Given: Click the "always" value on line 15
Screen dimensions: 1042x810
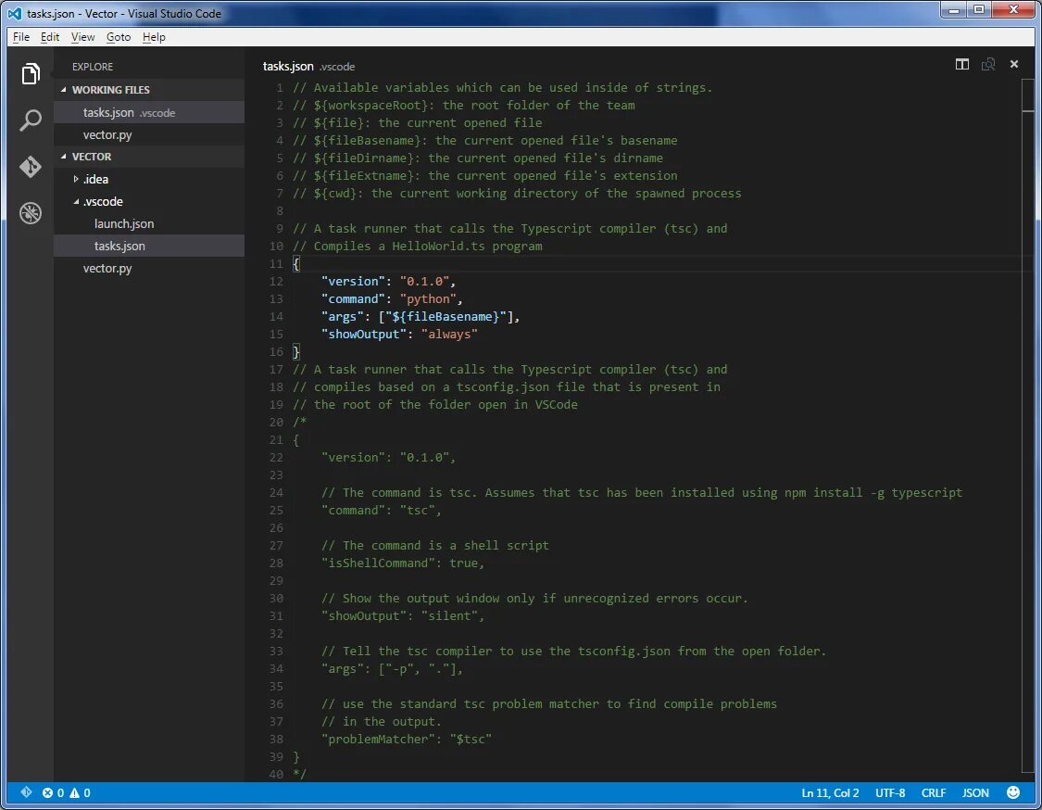Looking at the screenshot, I should 449,335.
